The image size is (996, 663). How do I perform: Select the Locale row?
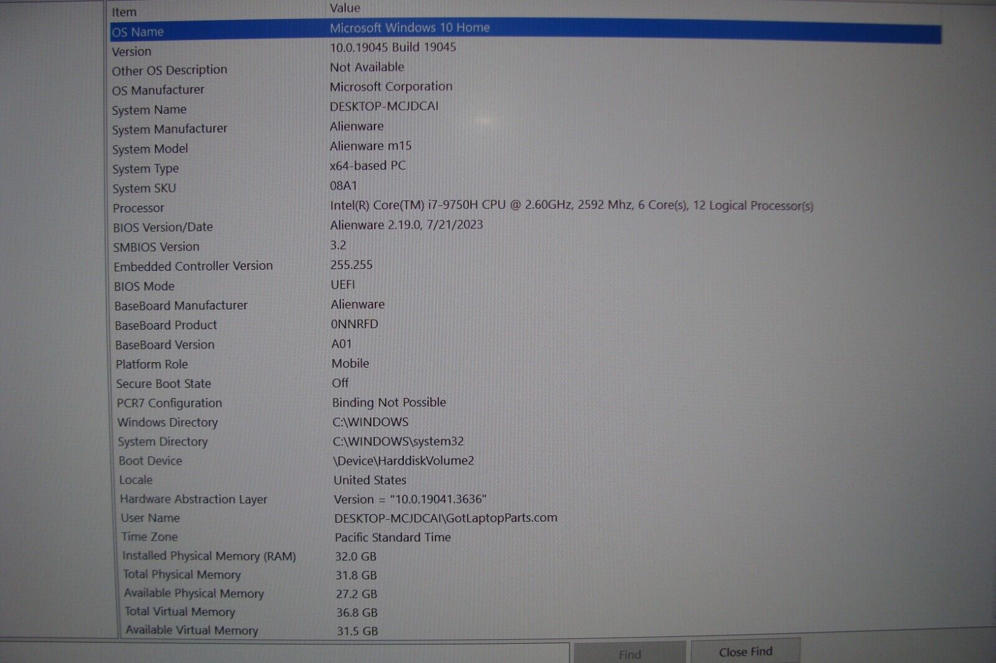tap(525, 480)
